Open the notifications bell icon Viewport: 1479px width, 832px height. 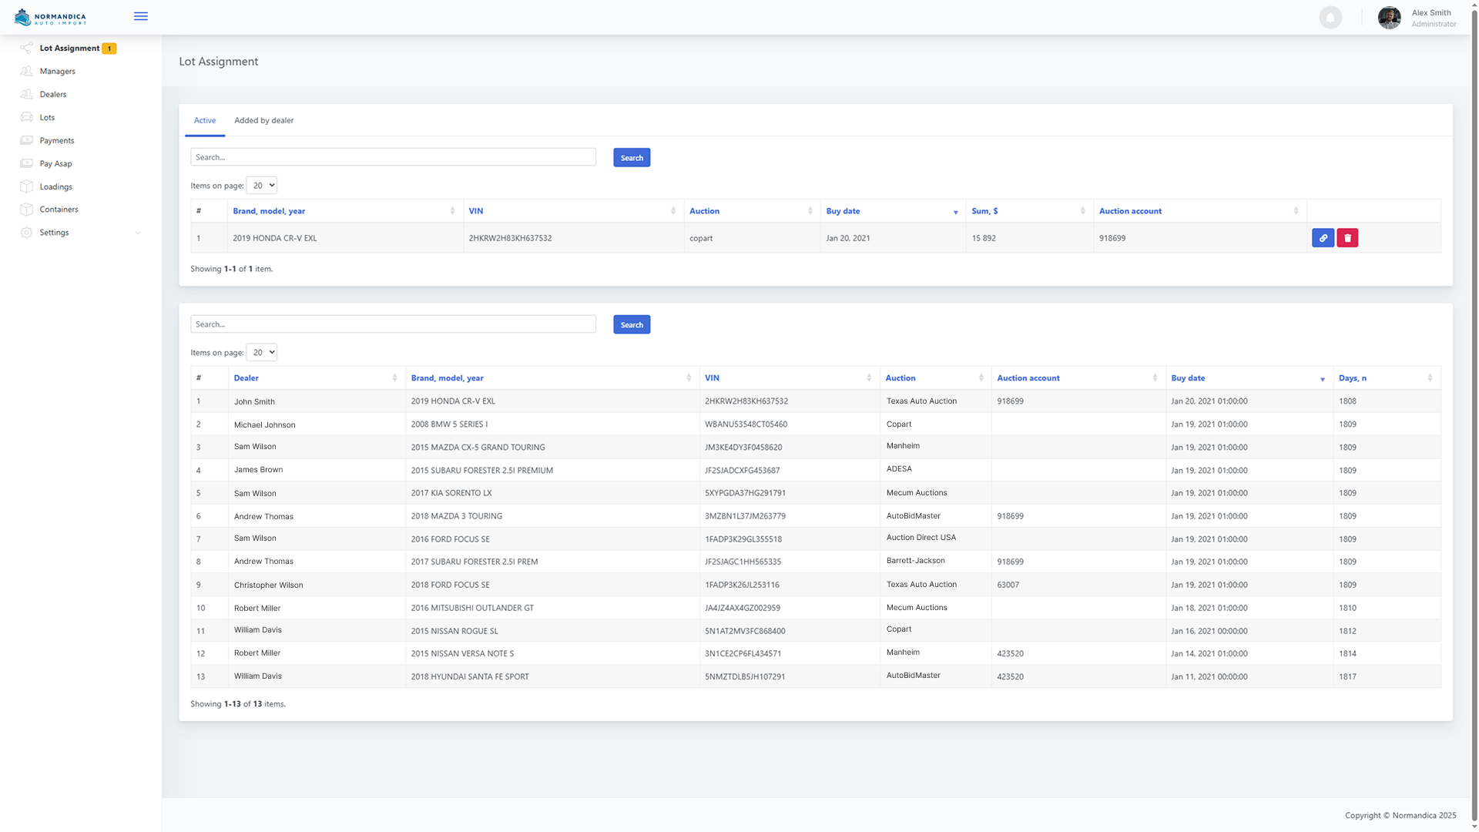[x=1330, y=17]
